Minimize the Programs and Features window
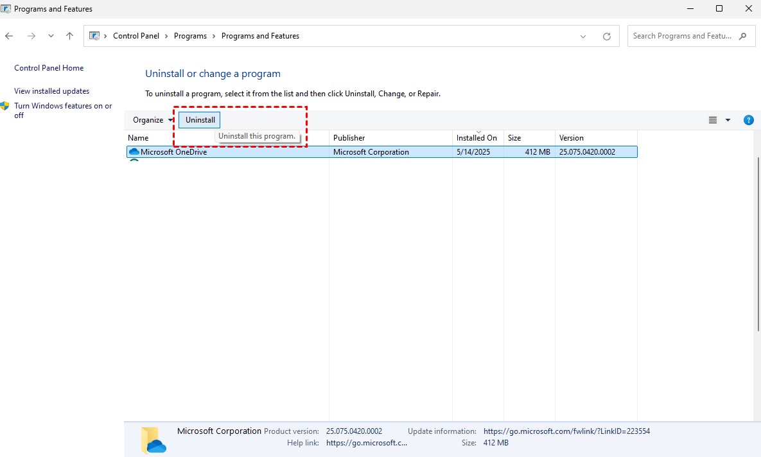 (690, 9)
